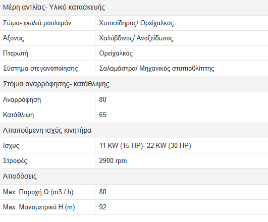
Task: Click the value 65 next to Κατάθλιψη
Action: point(102,115)
